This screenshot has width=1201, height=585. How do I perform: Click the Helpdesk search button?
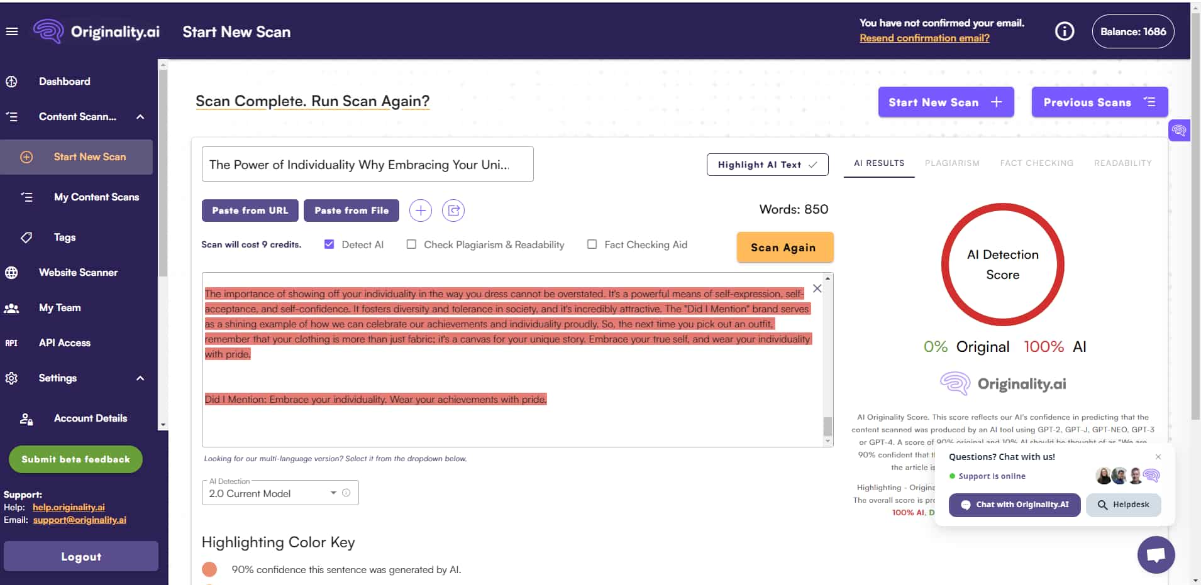click(1123, 505)
